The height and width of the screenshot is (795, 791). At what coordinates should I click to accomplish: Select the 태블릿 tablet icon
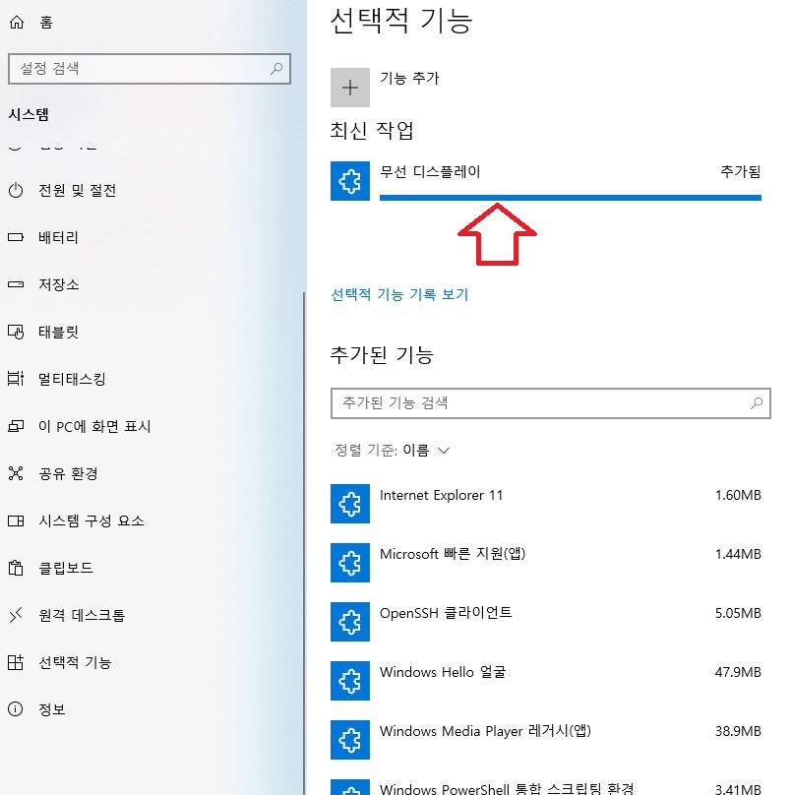click(x=18, y=332)
